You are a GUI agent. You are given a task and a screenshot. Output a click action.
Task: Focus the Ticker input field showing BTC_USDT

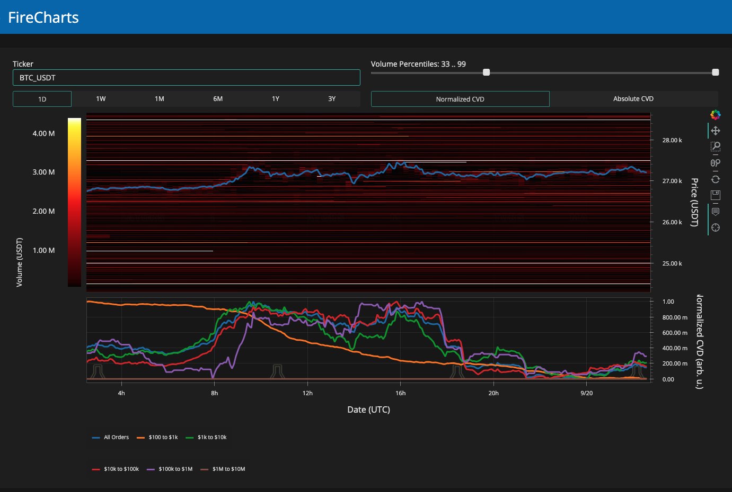click(186, 78)
